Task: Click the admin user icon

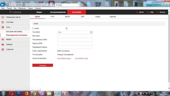Action: [137, 12]
